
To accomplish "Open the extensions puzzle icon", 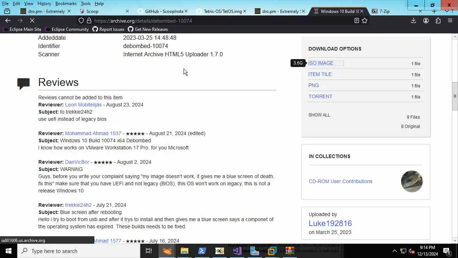I will pyautogui.click(x=438, y=21).
